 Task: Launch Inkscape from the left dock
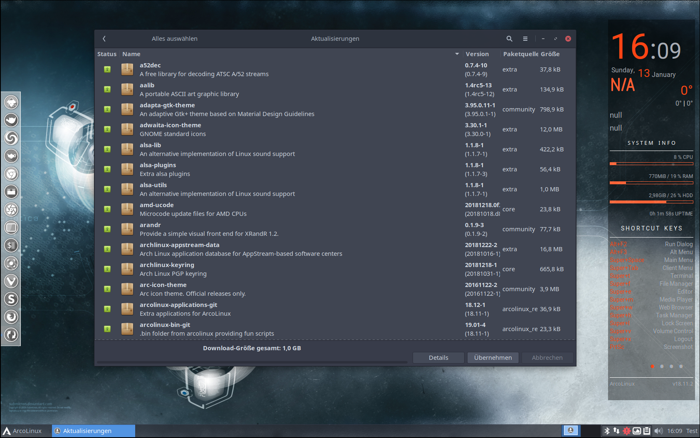tap(11, 102)
